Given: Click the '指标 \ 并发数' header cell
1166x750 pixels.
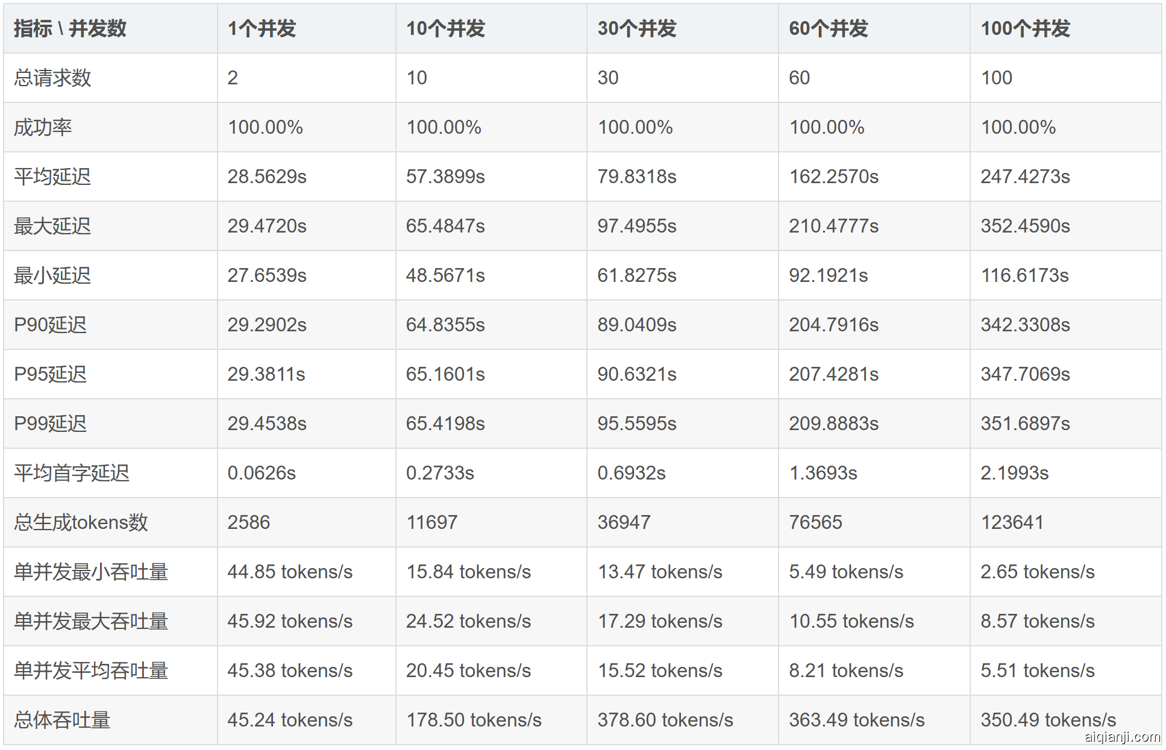Looking at the screenshot, I should coord(70,28).
